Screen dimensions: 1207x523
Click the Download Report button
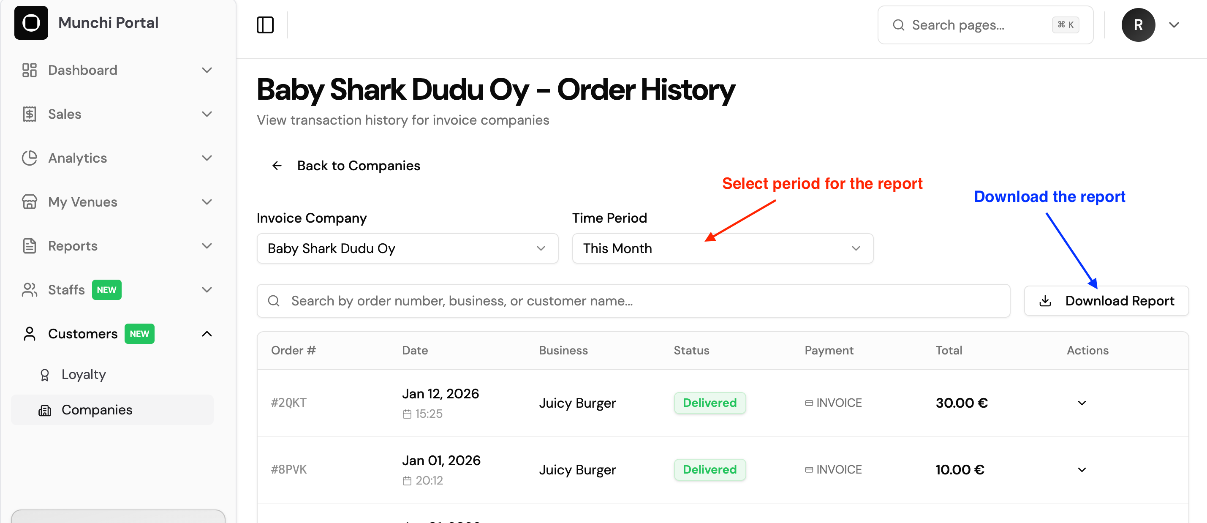click(x=1106, y=301)
